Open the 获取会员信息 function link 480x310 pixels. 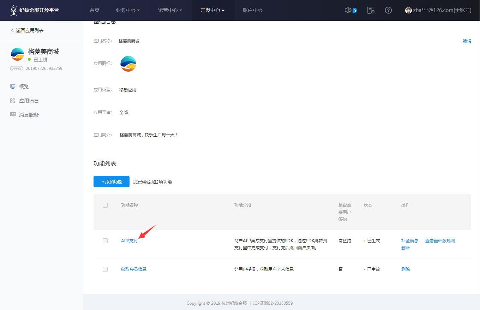pos(134,269)
